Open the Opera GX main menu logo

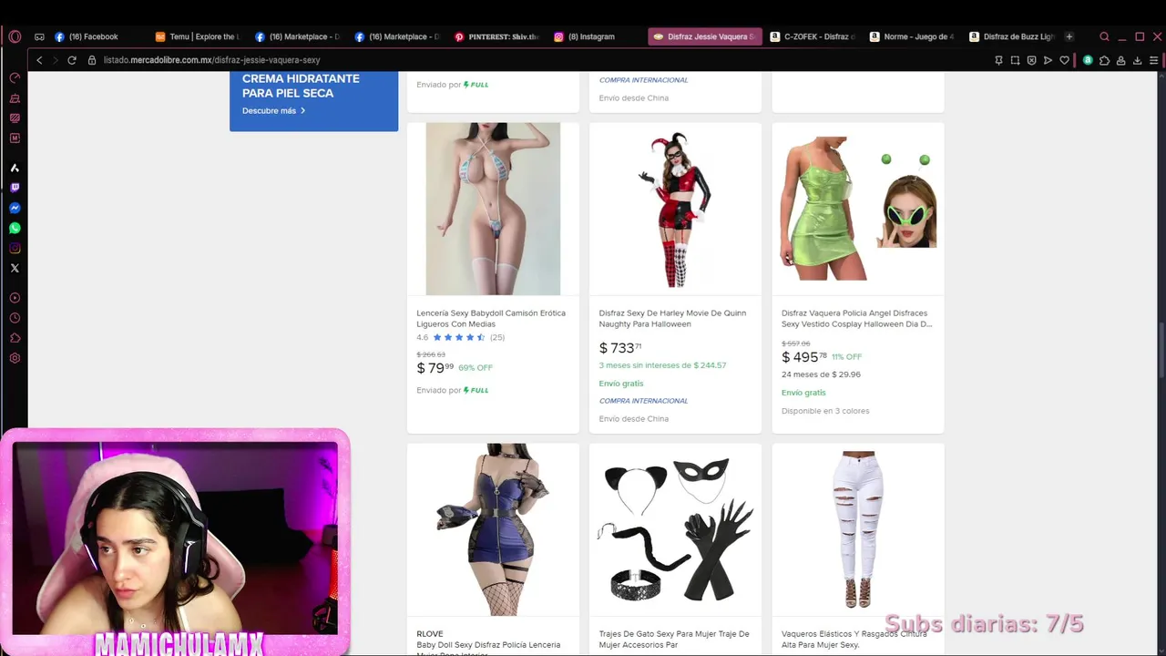coord(15,36)
